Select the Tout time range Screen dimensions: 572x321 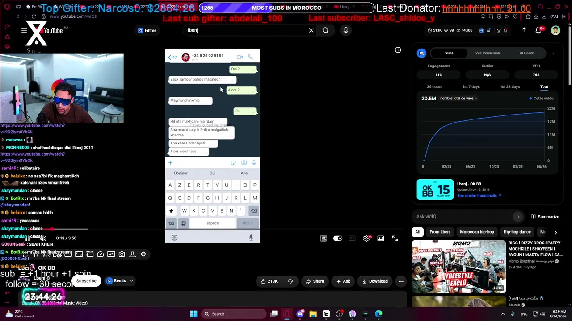pyautogui.click(x=544, y=86)
